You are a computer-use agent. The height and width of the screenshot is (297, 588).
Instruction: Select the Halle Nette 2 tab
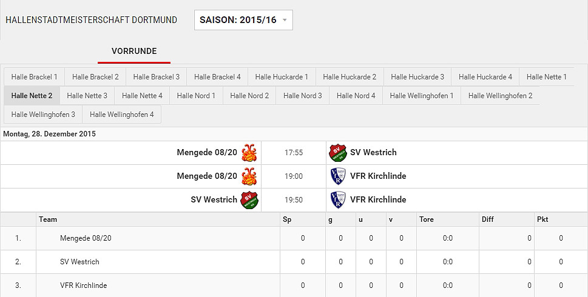pyautogui.click(x=32, y=96)
